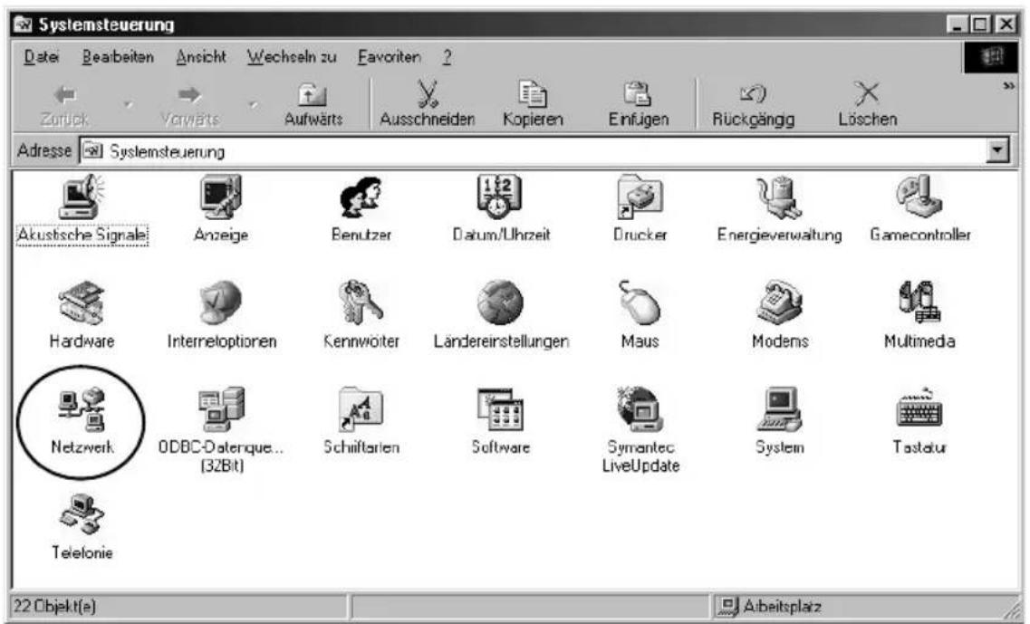Click the greyed Zurück back button
1030x624 pixels.
pos(64,104)
